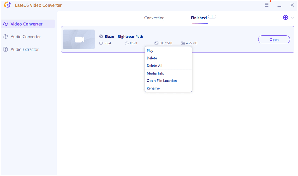The height and width of the screenshot is (176, 298).
Task: Click the Audio Extractor sidebar icon
Action: pos(5,49)
